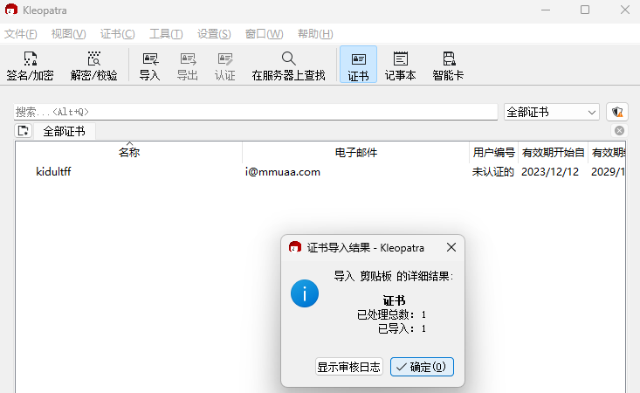Sort by the 用户编号 column header
Screen dimensions: 640x393
pos(493,153)
